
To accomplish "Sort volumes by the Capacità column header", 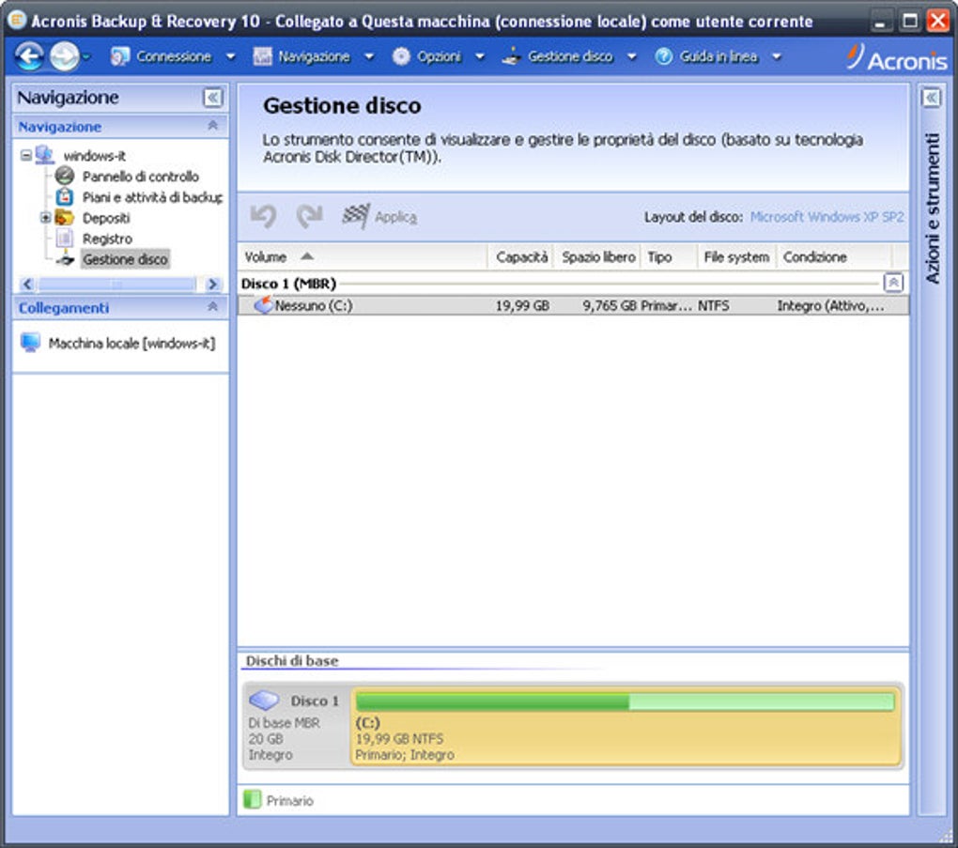I will tap(522, 255).
